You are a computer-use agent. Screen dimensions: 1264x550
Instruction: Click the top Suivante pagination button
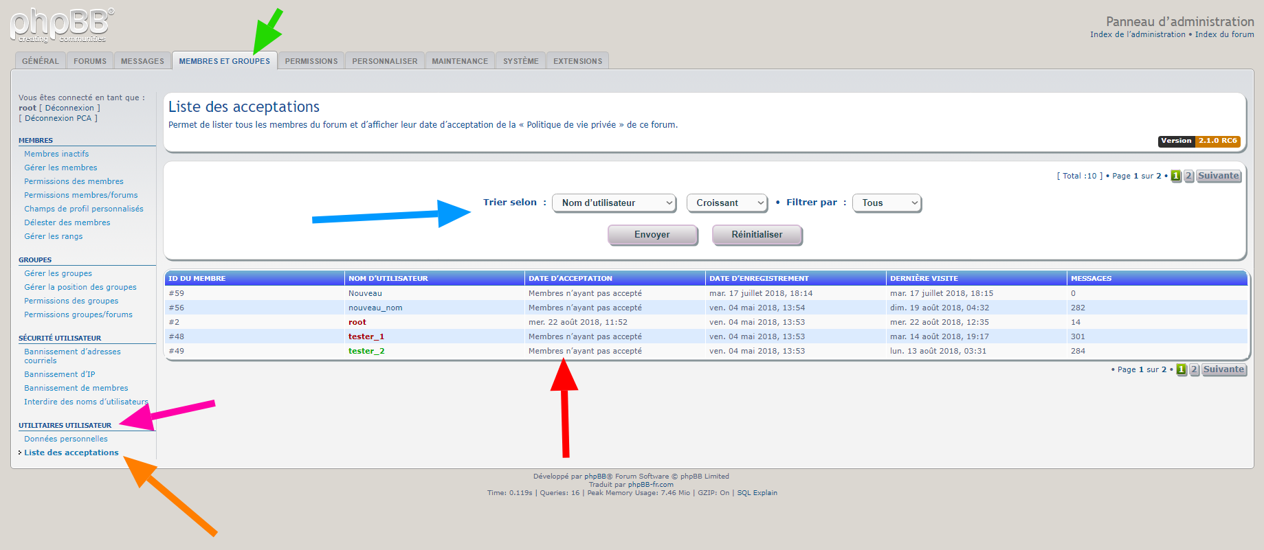click(x=1219, y=176)
